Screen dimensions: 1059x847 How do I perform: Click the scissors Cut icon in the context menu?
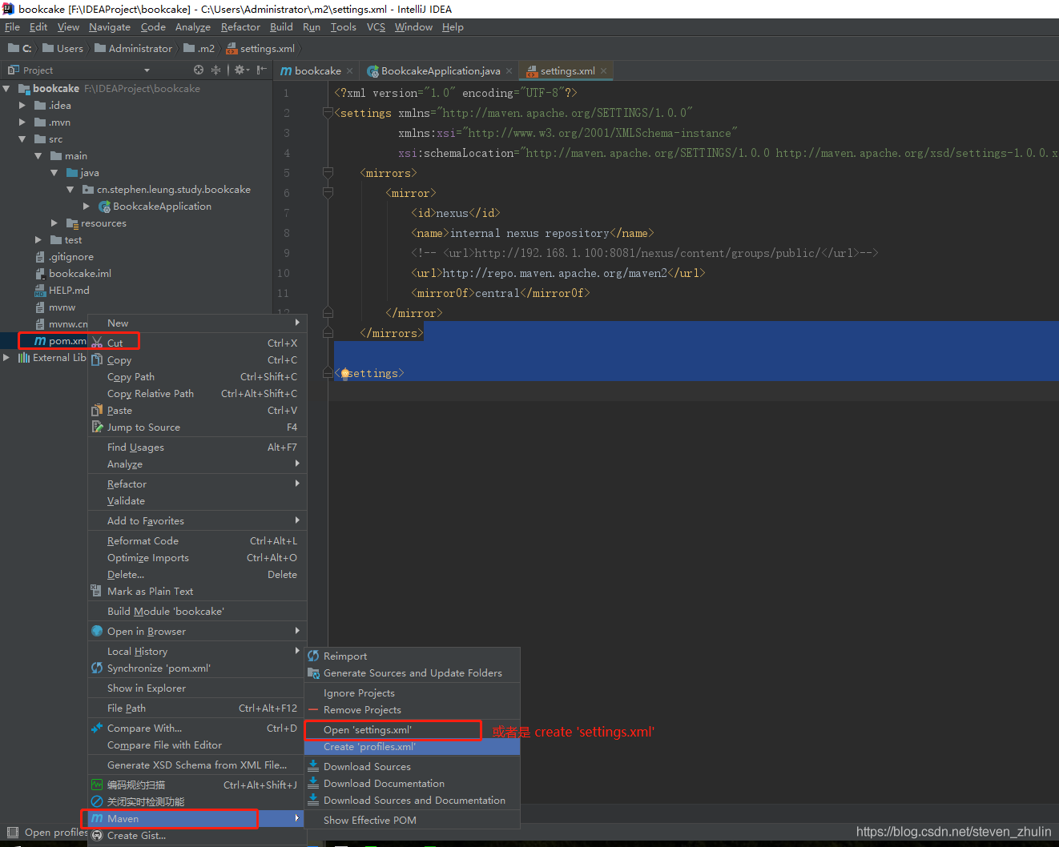tap(97, 343)
